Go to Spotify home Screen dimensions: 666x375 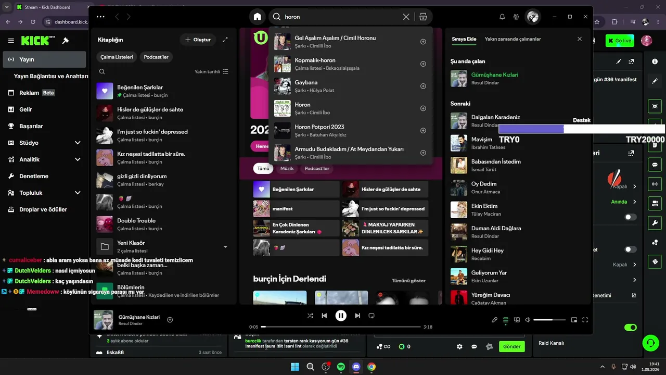(x=257, y=17)
